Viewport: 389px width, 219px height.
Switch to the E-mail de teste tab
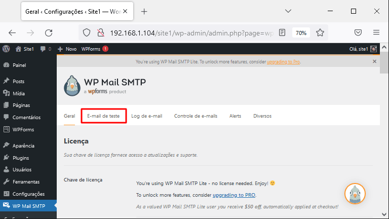tap(103, 116)
